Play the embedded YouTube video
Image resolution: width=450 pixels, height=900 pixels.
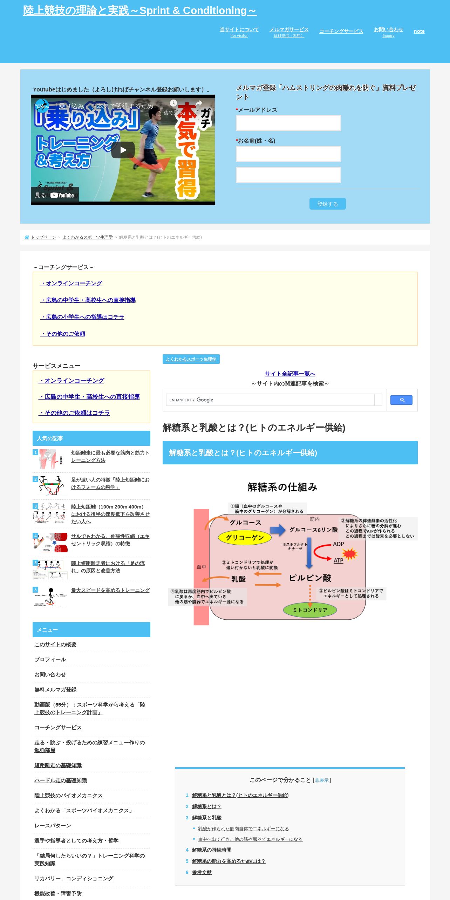(x=123, y=150)
